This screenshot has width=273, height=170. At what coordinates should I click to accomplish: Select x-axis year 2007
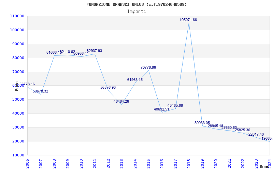click(x=41, y=164)
